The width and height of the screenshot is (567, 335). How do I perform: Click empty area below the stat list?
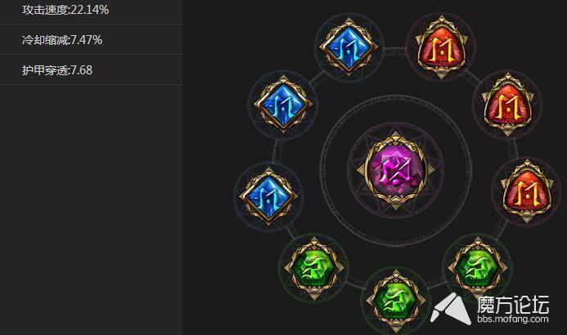click(x=91, y=209)
